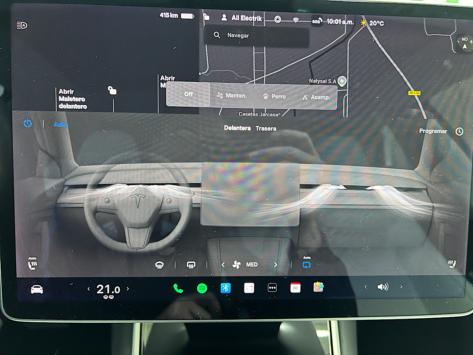The height and width of the screenshot is (355, 473).
Task: Raise temperature with right arrow
Action: 128,288
